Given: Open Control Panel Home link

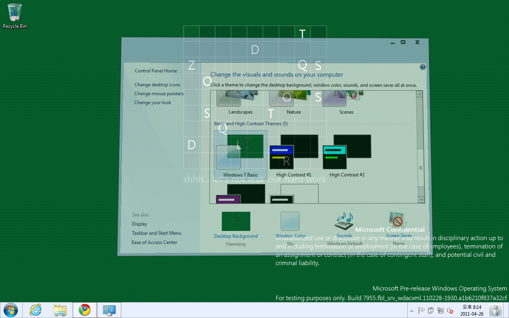Looking at the screenshot, I should (x=156, y=71).
